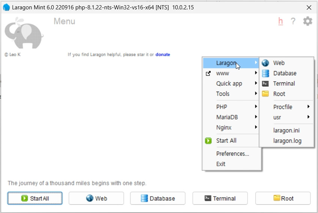Select the Laragon menu entry
The height and width of the screenshot is (213, 318).
231,63
